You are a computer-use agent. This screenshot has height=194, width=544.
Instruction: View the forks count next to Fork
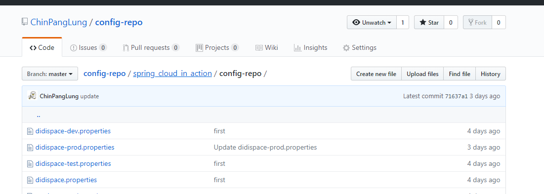click(499, 23)
